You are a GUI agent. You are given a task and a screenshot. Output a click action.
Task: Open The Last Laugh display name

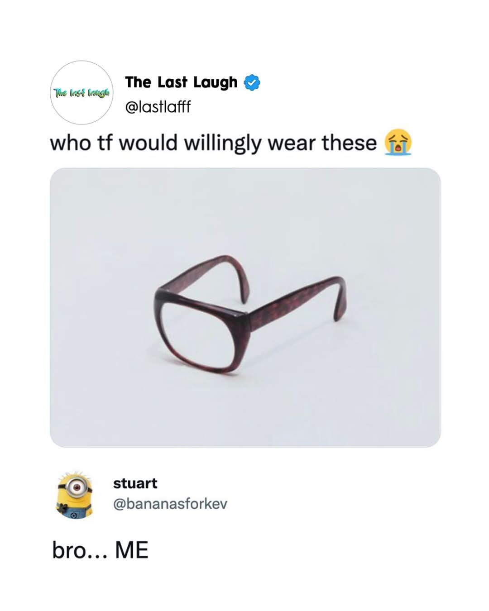(181, 82)
